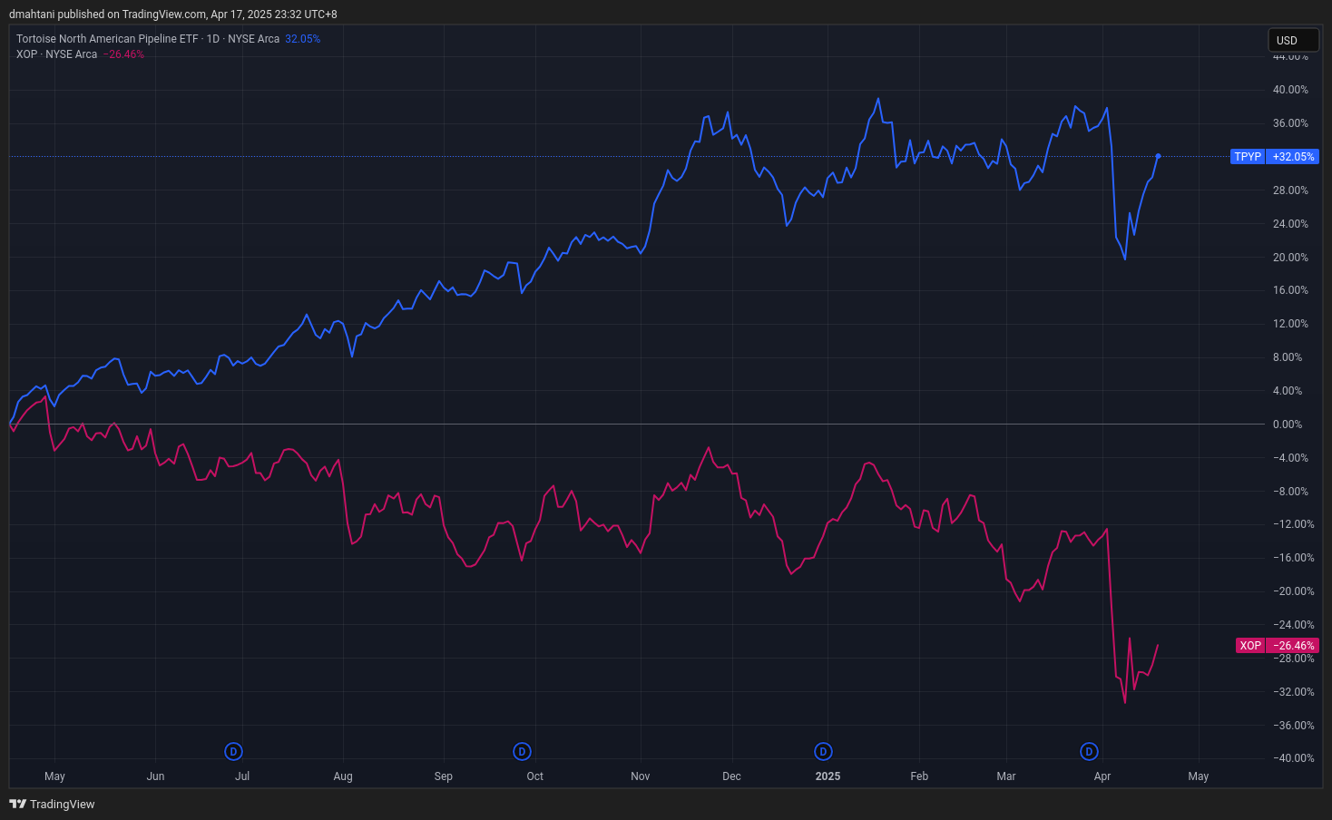Select the dividend marker below 2025

pyautogui.click(x=823, y=751)
